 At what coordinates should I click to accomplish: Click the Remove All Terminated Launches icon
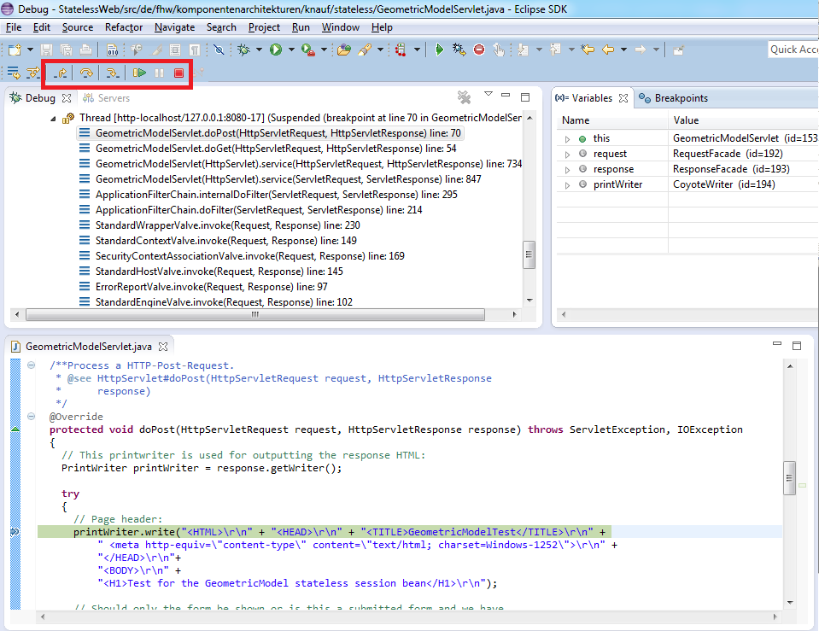(x=464, y=97)
